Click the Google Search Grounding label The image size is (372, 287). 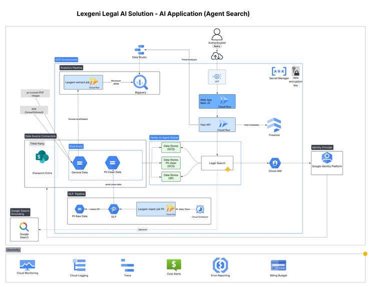pos(20,212)
